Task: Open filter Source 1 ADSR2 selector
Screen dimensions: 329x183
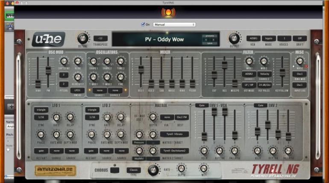Action: 249,74
